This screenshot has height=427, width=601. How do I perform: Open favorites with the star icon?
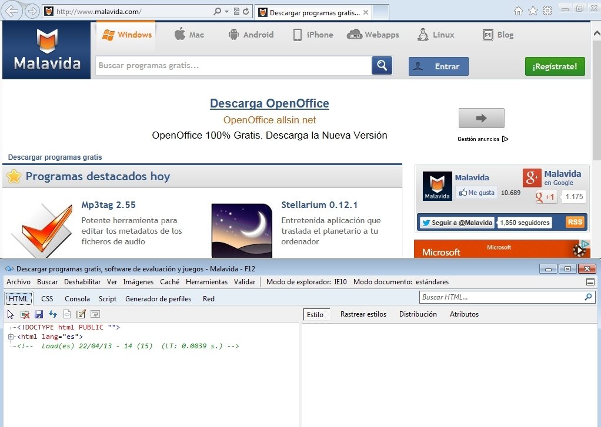point(533,11)
